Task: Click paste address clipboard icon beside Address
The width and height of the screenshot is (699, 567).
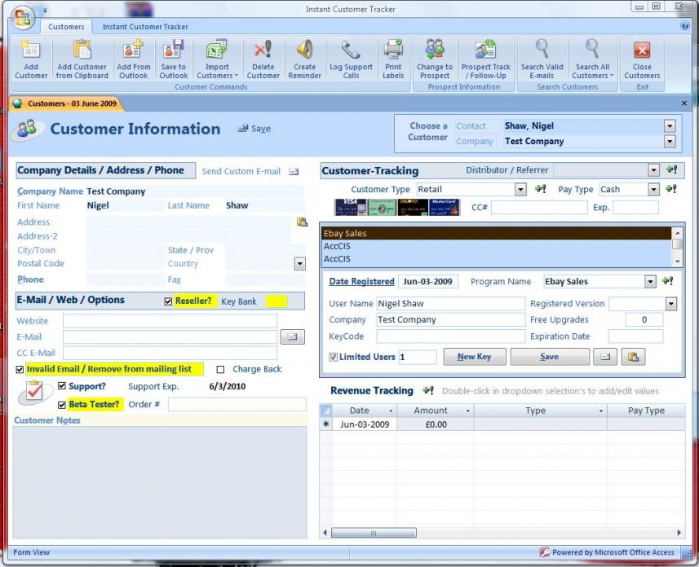Action: [x=303, y=222]
